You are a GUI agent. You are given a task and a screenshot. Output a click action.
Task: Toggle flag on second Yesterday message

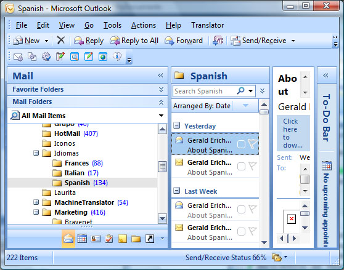[253, 166]
